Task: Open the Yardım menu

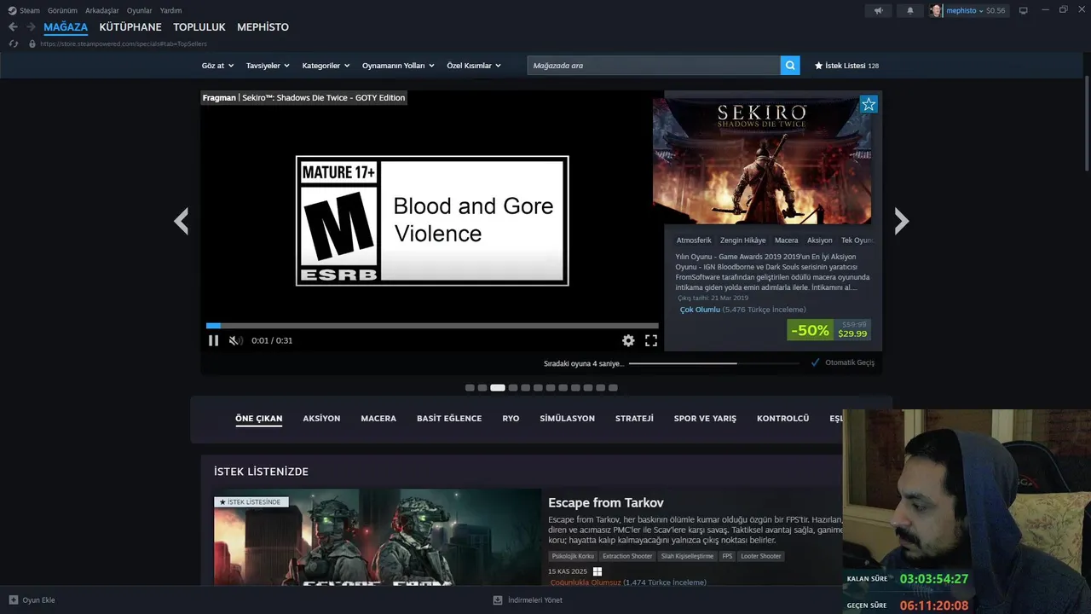Action: point(170,10)
